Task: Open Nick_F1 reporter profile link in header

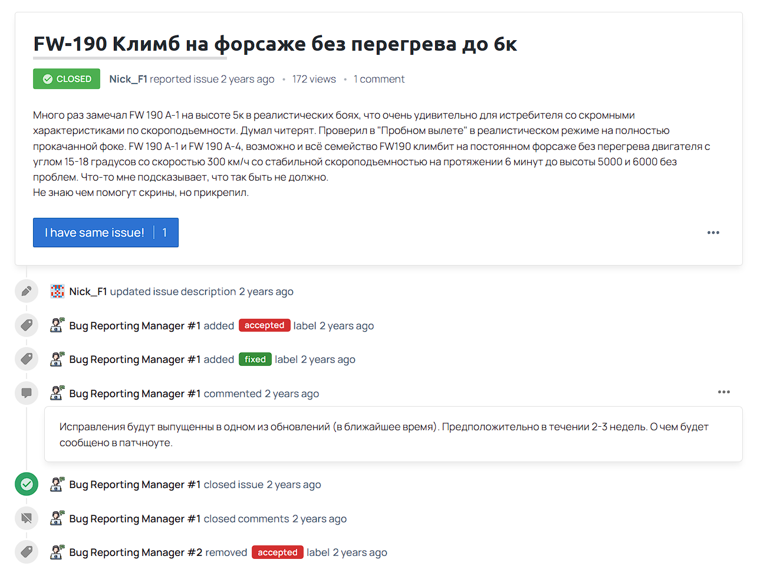Action: [128, 79]
